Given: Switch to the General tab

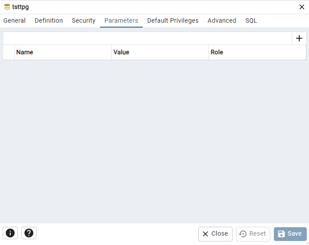Looking at the screenshot, I should coord(14,20).
